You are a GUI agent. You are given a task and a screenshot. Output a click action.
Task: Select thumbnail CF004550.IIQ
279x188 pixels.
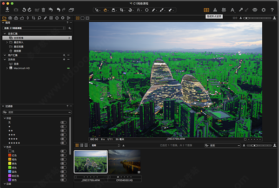tap(125, 161)
